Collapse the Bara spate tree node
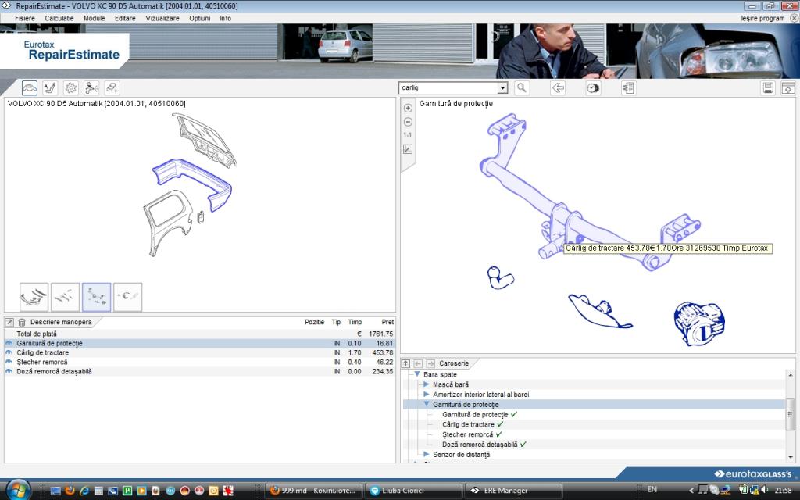 tap(417, 374)
